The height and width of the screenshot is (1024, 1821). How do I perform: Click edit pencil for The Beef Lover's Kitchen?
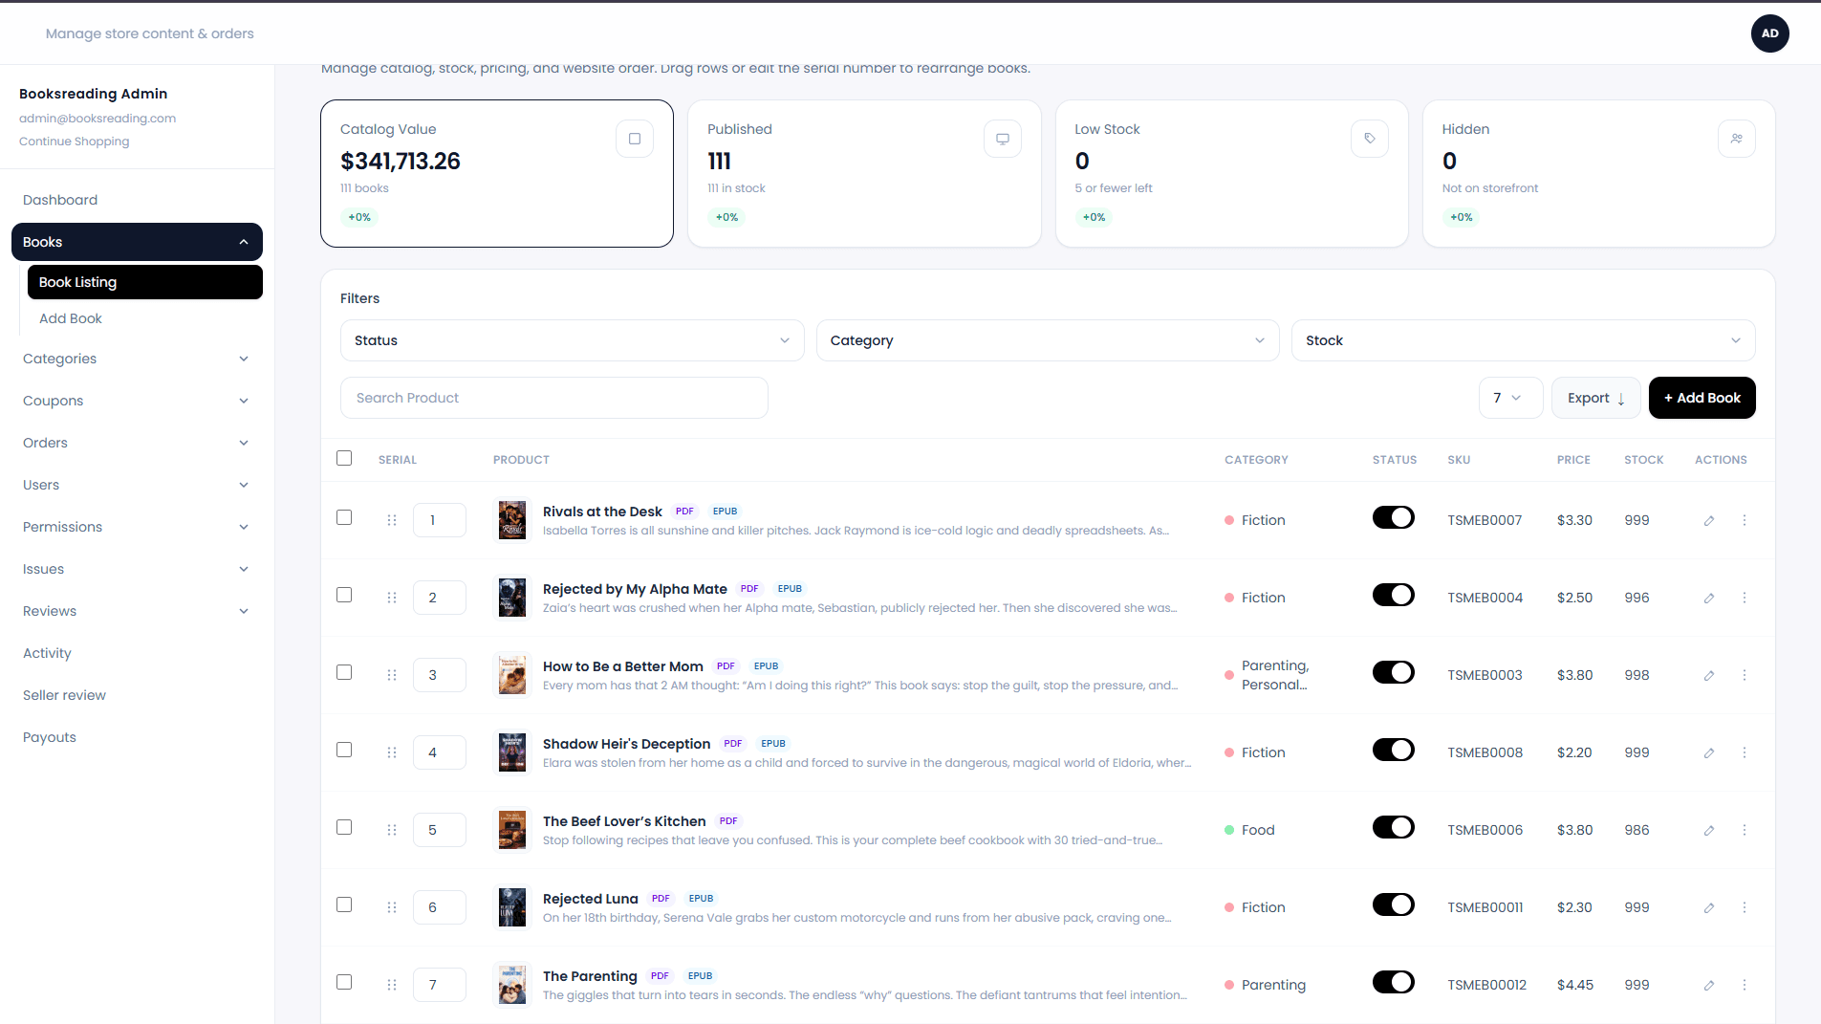pyautogui.click(x=1708, y=830)
